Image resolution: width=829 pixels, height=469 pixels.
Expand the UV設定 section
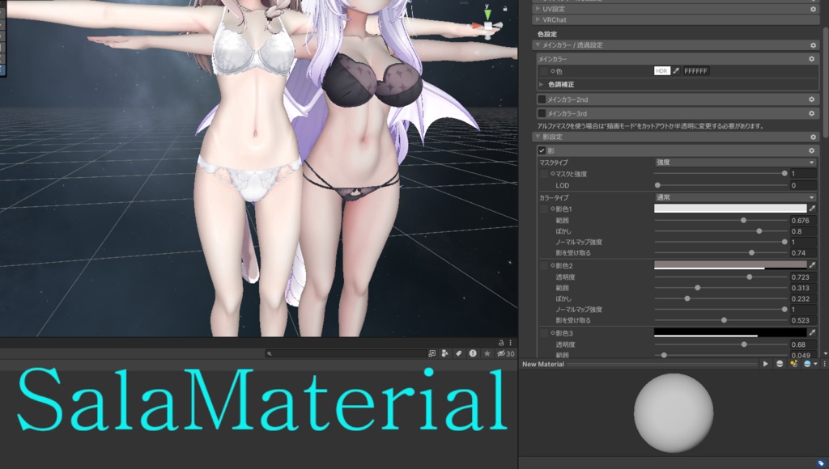(x=538, y=9)
